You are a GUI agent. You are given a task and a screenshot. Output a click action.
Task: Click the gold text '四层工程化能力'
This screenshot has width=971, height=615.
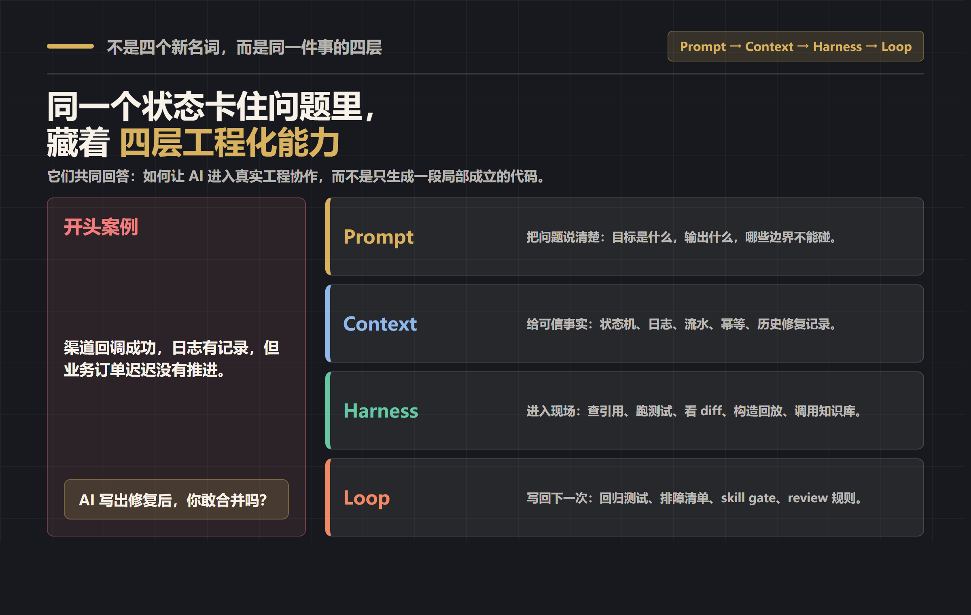230,142
